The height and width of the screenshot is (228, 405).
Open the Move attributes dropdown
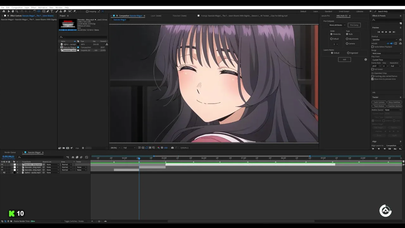tap(337, 25)
